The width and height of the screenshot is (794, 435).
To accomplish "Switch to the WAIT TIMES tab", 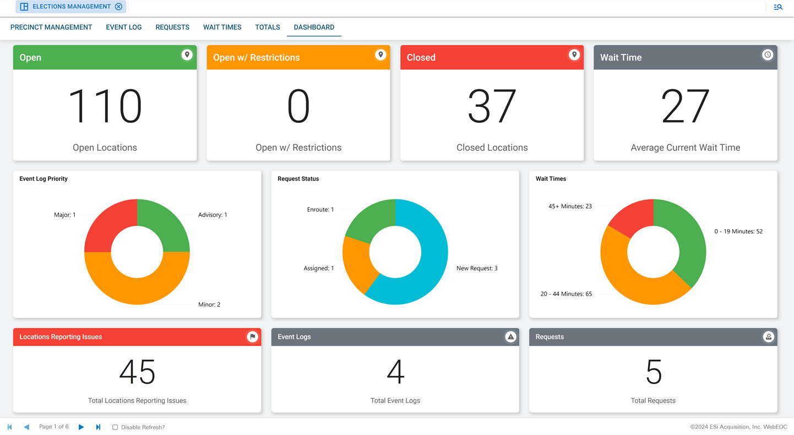I will [222, 27].
